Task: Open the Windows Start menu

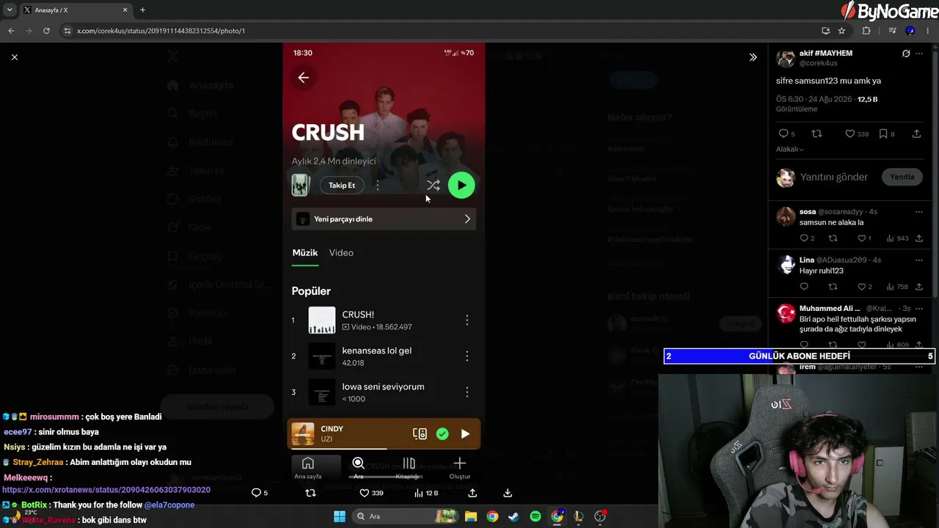Action: 340,516
